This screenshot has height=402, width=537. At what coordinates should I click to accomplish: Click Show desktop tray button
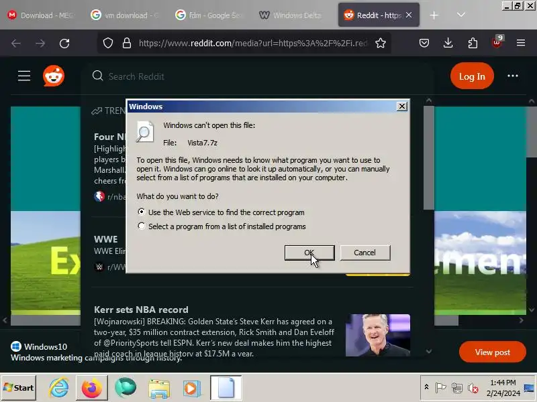pyautogui.click(x=529, y=388)
